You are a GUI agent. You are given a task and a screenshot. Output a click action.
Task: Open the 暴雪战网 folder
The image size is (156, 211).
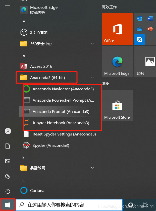[x=58, y=168]
